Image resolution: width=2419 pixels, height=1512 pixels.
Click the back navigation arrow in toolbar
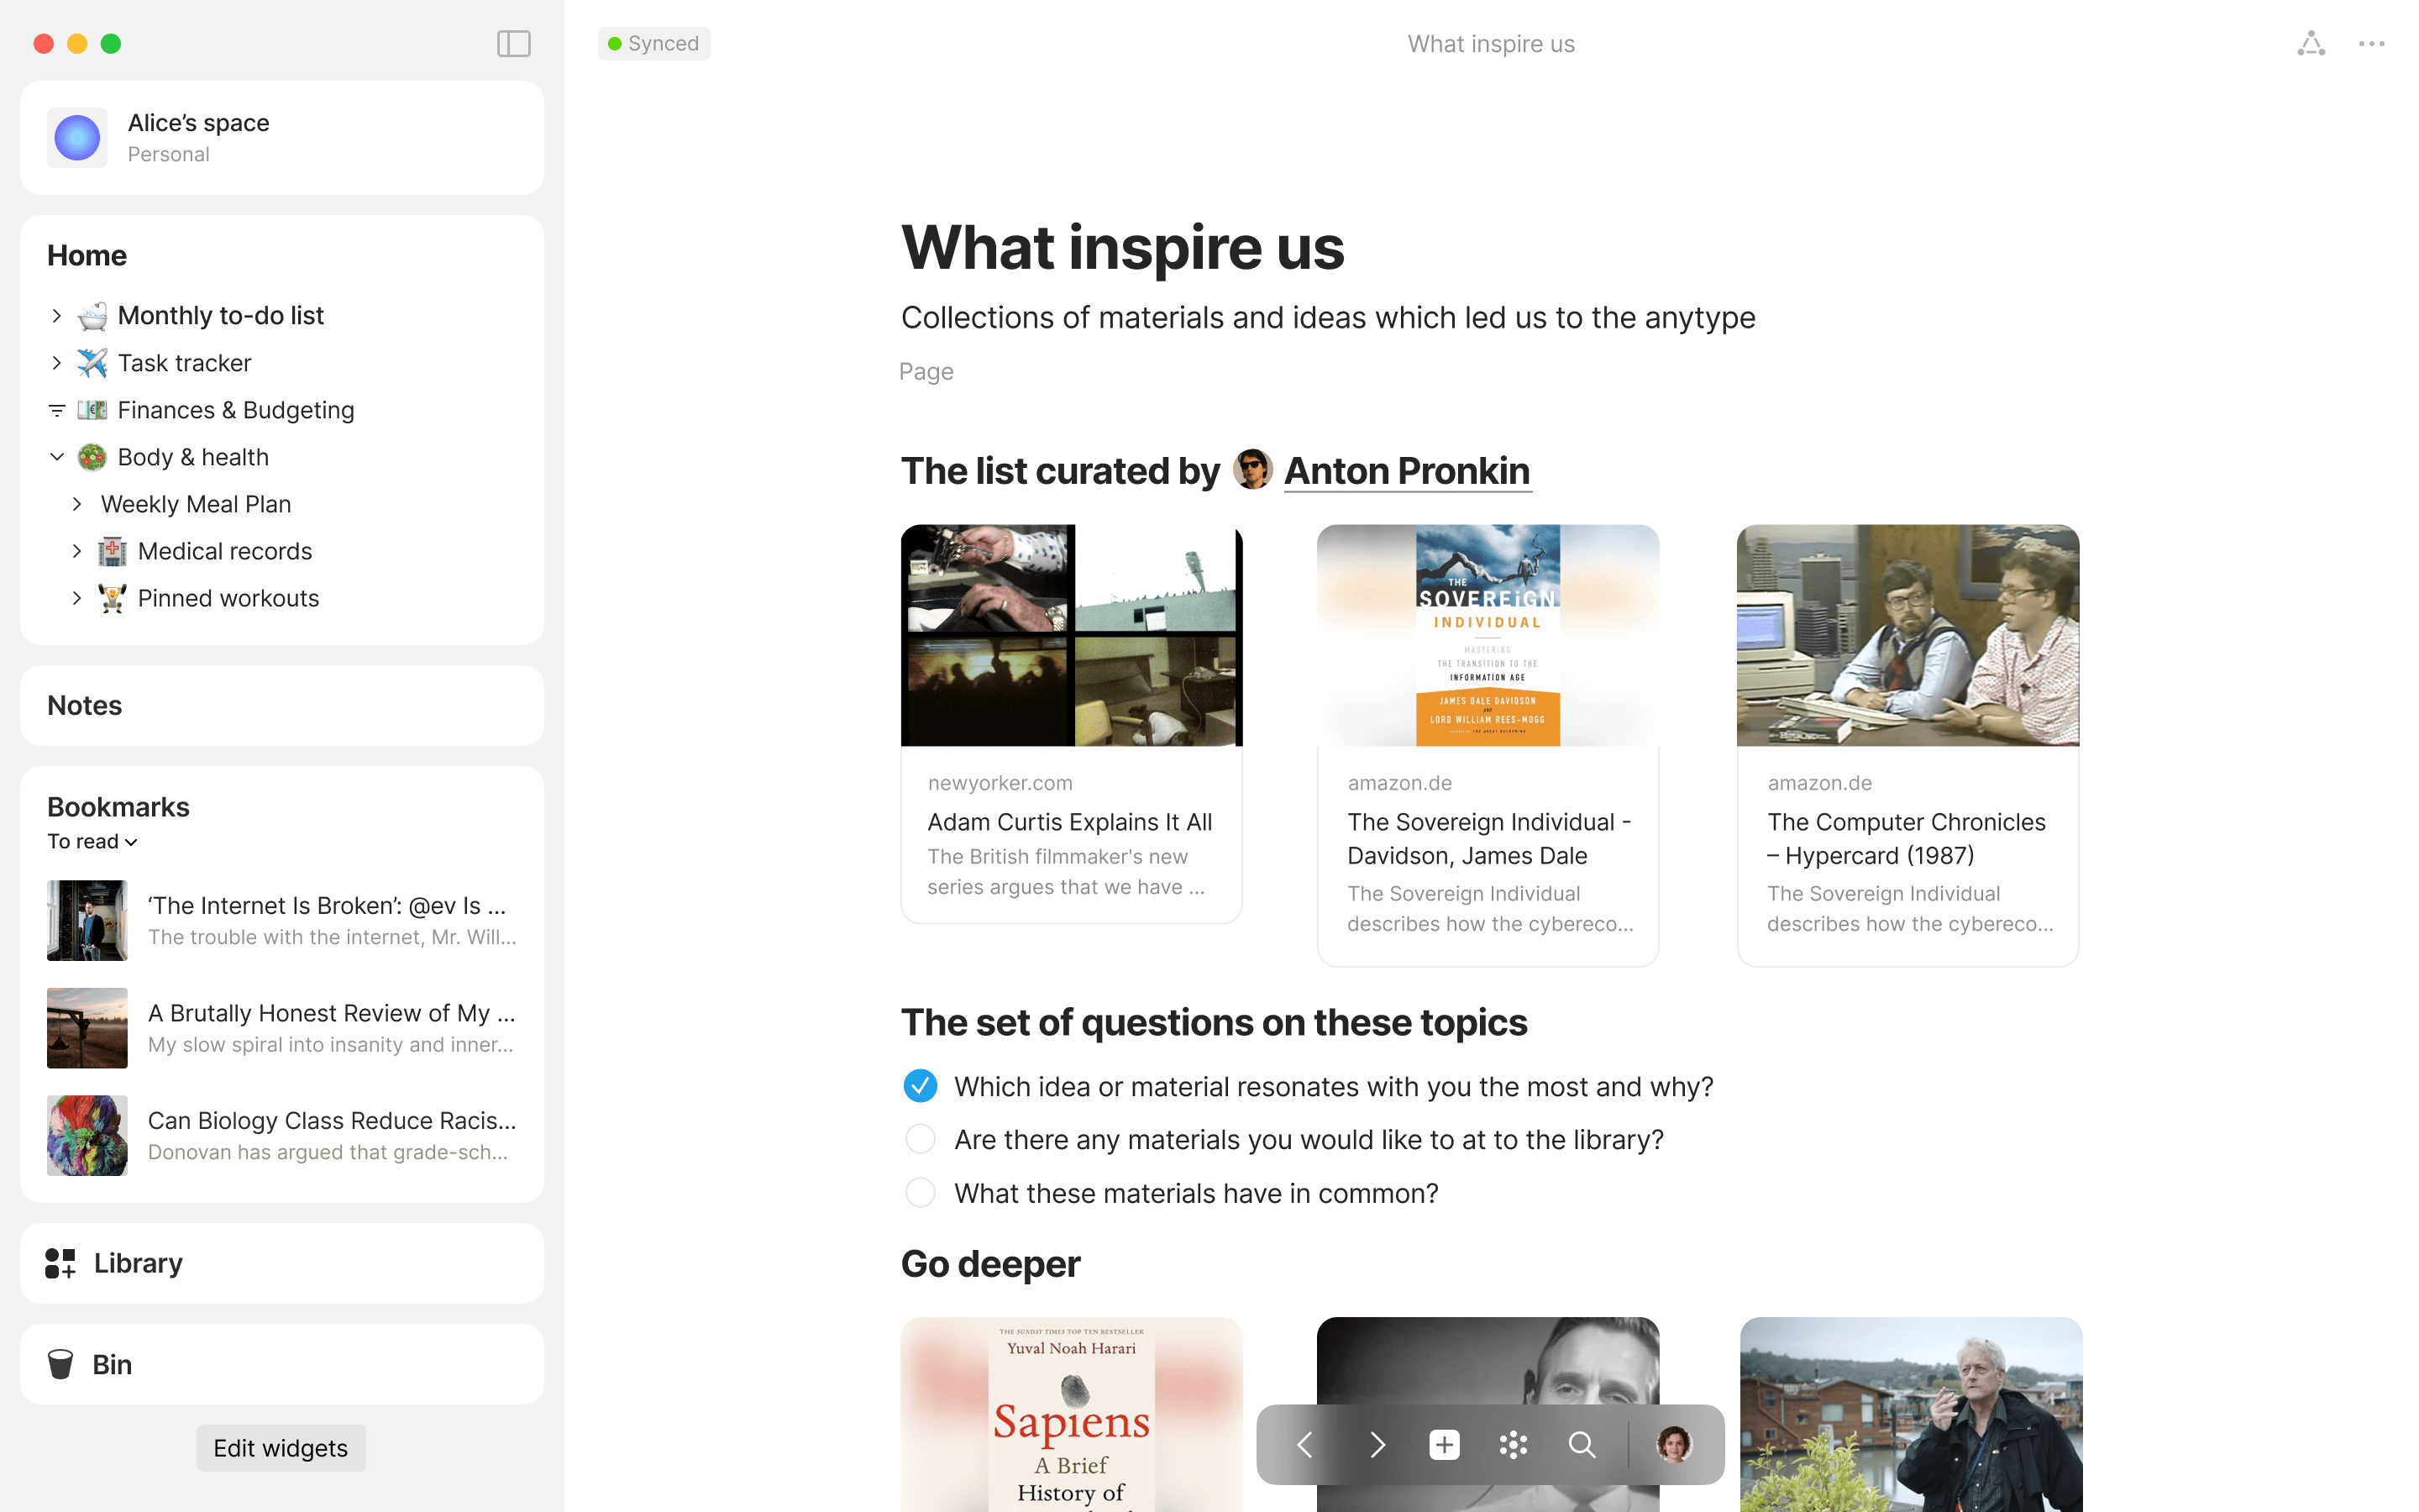tap(1304, 1446)
